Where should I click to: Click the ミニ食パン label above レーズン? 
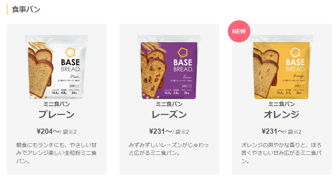click(169, 104)
